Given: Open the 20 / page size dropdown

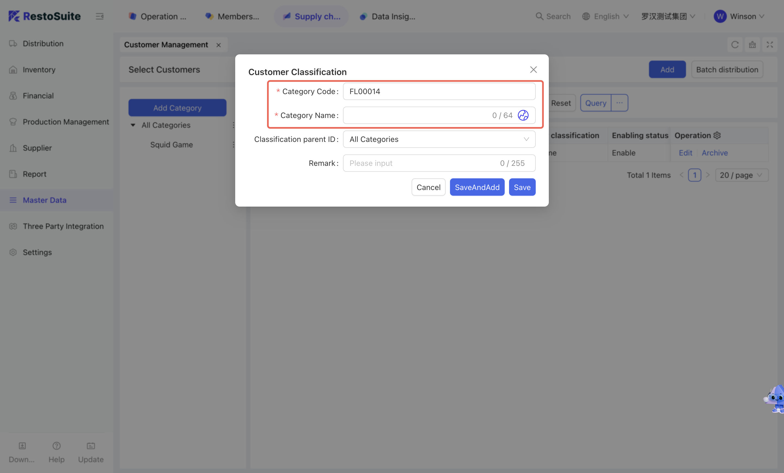Looking at the screenshot, I should (741, 175).
